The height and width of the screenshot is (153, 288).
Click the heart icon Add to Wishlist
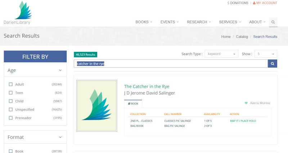246,103
